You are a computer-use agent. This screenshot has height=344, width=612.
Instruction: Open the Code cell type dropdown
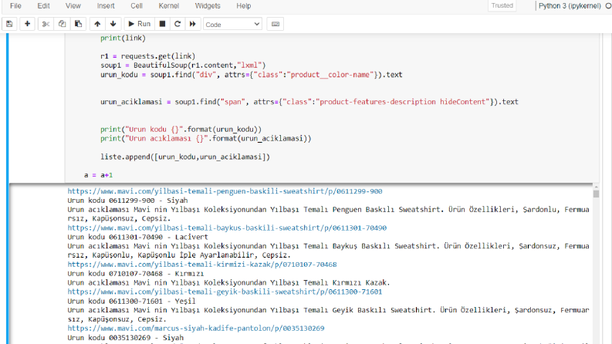[232, 24]
